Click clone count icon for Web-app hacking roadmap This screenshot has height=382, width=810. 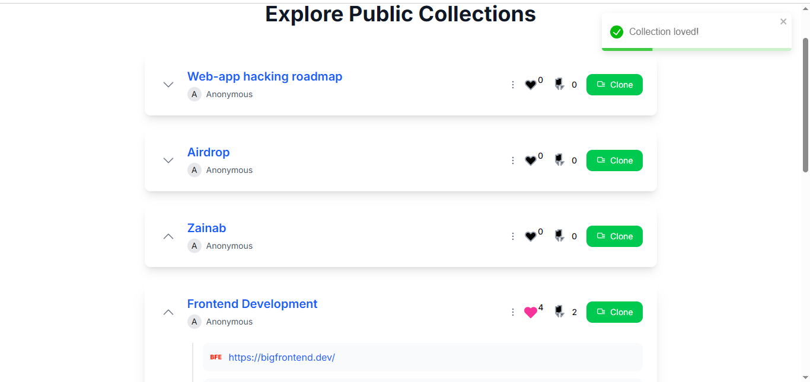click(x=559, y=84)
